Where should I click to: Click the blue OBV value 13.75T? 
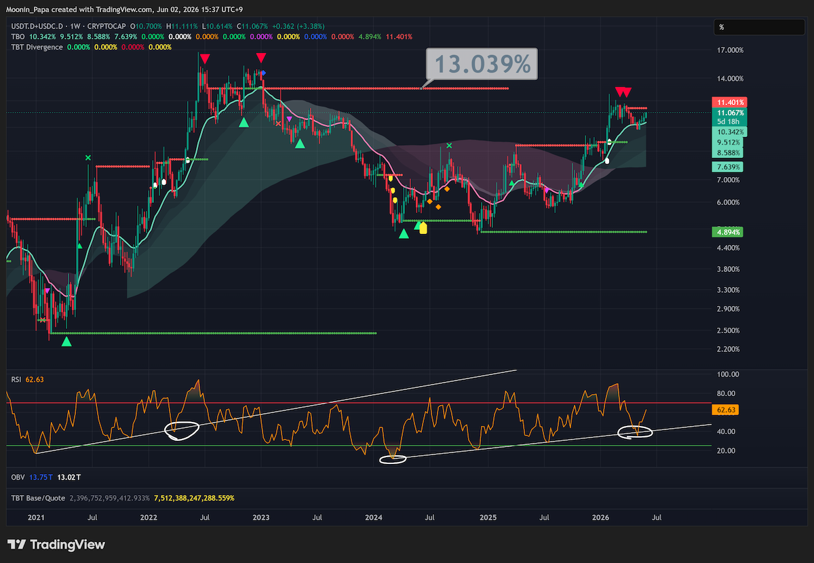pos(40,478)
